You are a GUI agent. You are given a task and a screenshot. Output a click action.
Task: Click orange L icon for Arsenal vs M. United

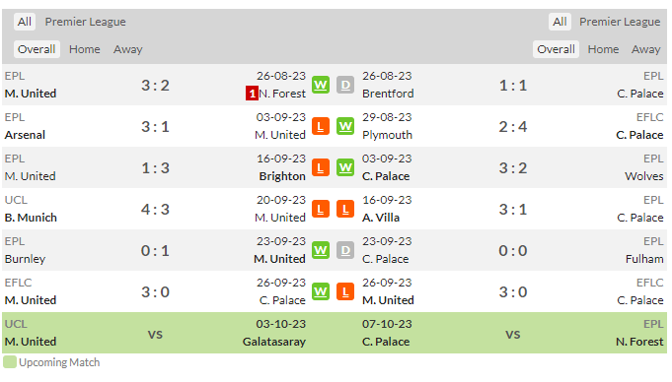coord(321,126)
